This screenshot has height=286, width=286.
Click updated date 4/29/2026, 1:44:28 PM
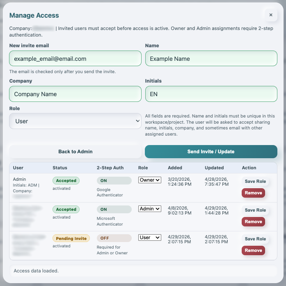point(217,210)
